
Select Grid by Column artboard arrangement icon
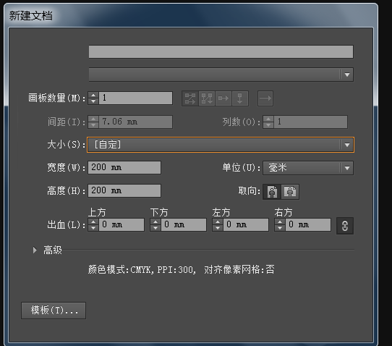click(207, 98)
